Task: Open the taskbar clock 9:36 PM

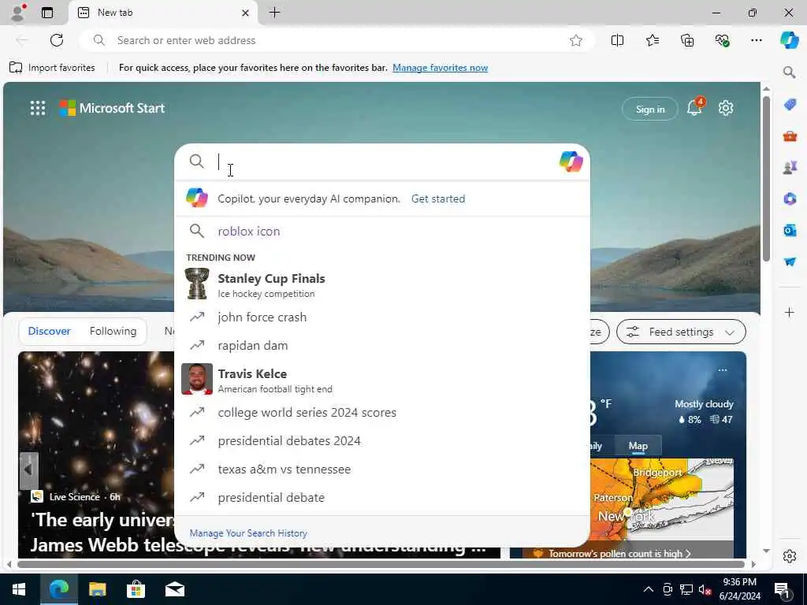Action: pos(739,589)
